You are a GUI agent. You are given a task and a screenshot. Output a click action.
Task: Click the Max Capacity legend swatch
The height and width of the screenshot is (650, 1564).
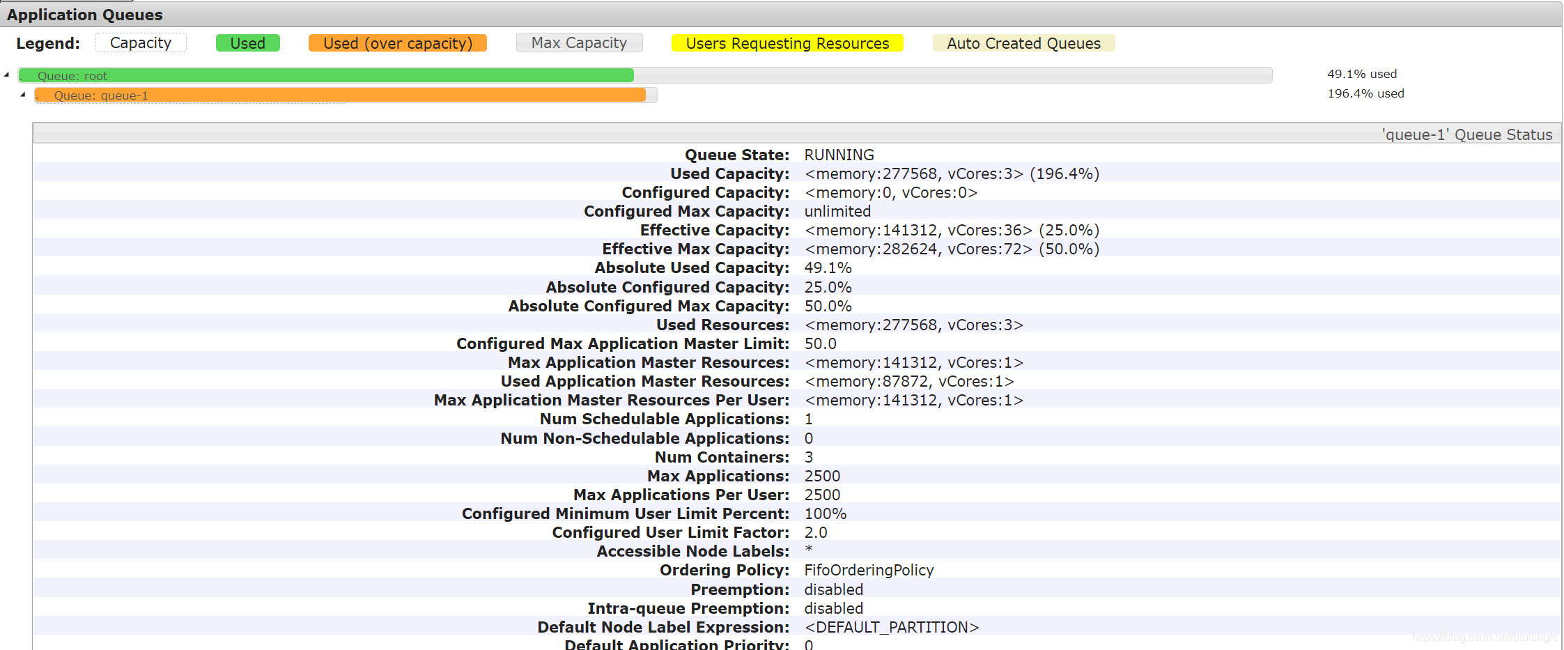pyautogui.click(x=579, y=43)
